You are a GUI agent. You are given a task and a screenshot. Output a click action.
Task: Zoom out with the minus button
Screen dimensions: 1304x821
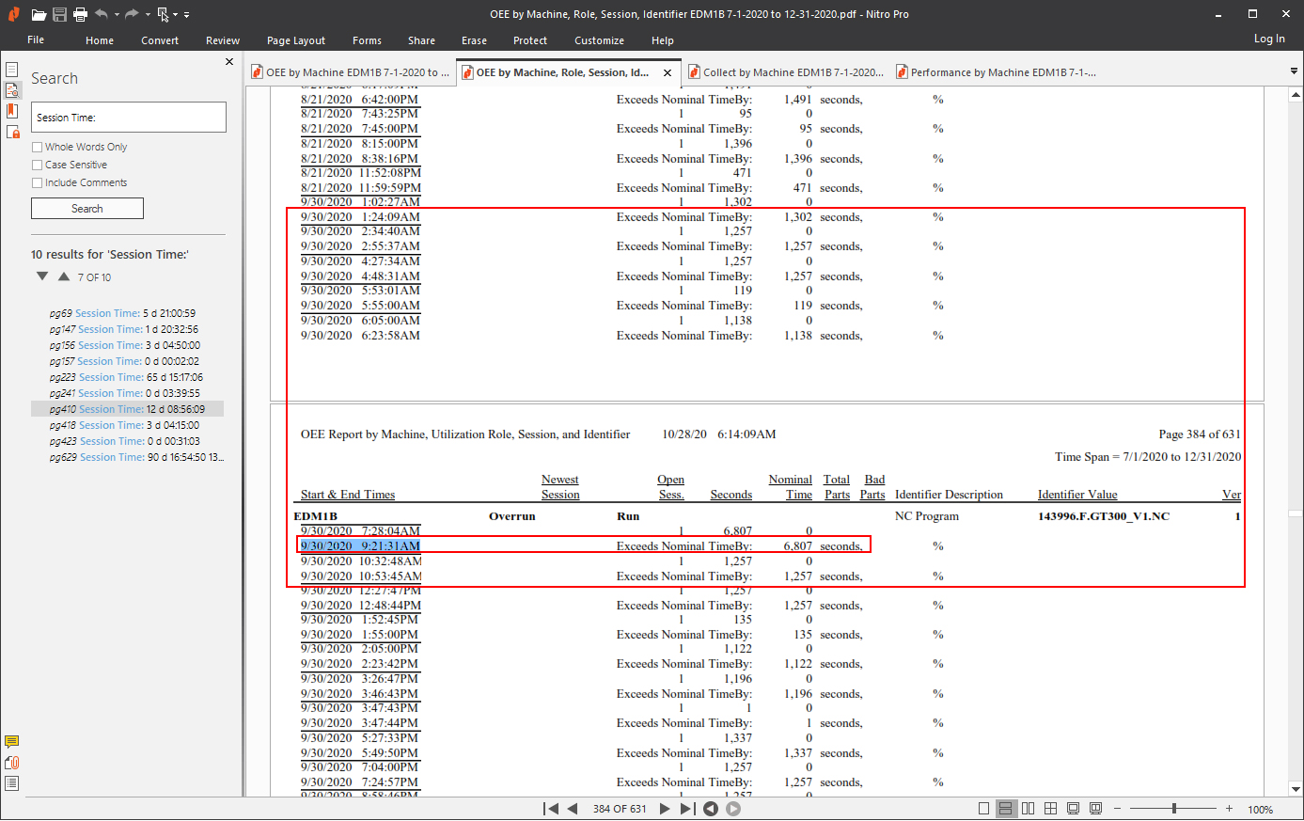1118,809
